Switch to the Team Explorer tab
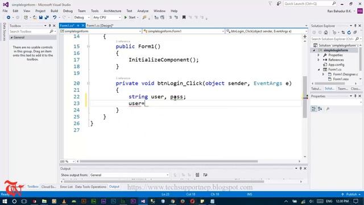Image resolution: width=364 pixels, height=205 pixels. pyautogui.click(x=342, y=89)
